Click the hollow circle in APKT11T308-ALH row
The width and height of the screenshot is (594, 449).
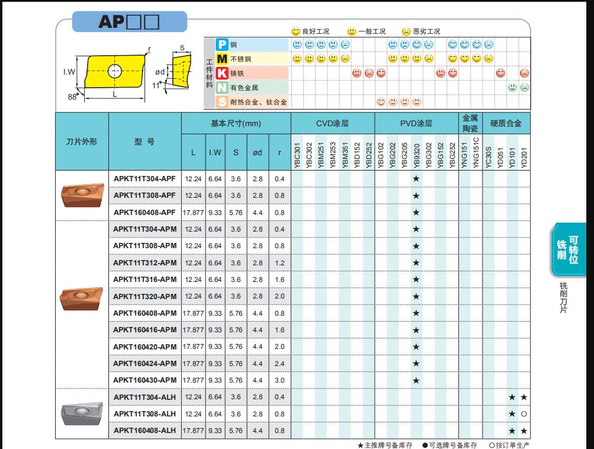524,414
